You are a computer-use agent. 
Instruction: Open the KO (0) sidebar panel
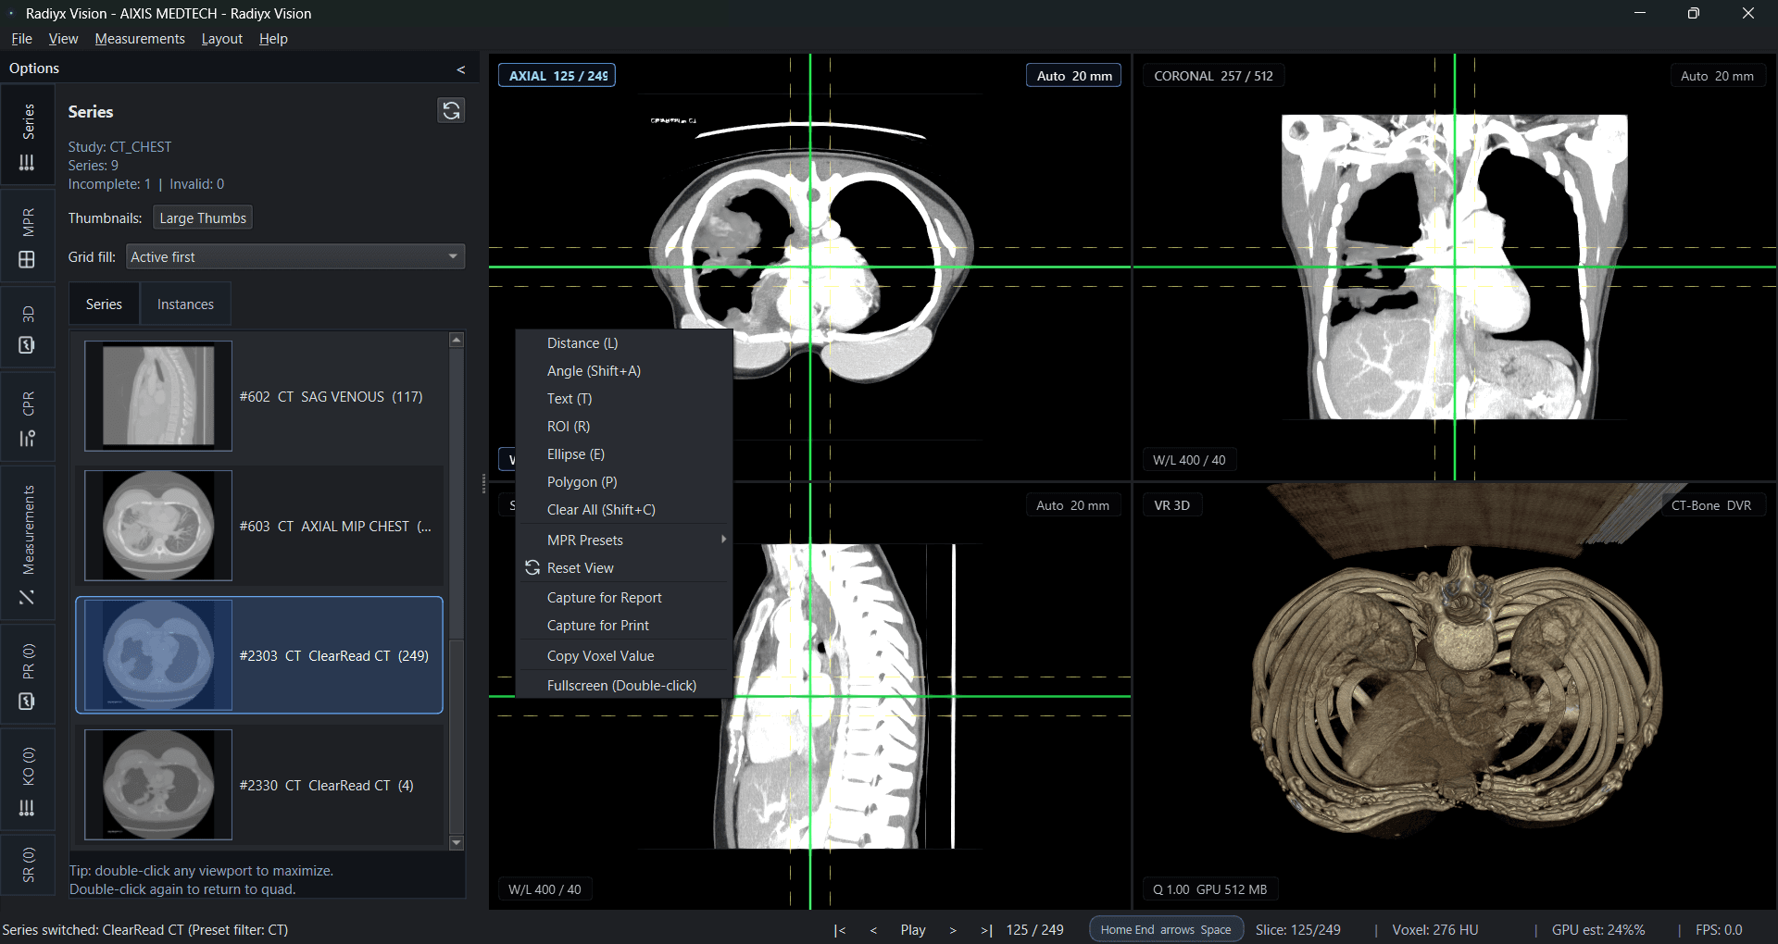[28, 779]
